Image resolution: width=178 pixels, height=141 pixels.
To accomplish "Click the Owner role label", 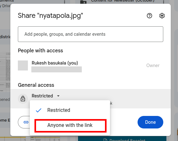I will click(153, 65).
